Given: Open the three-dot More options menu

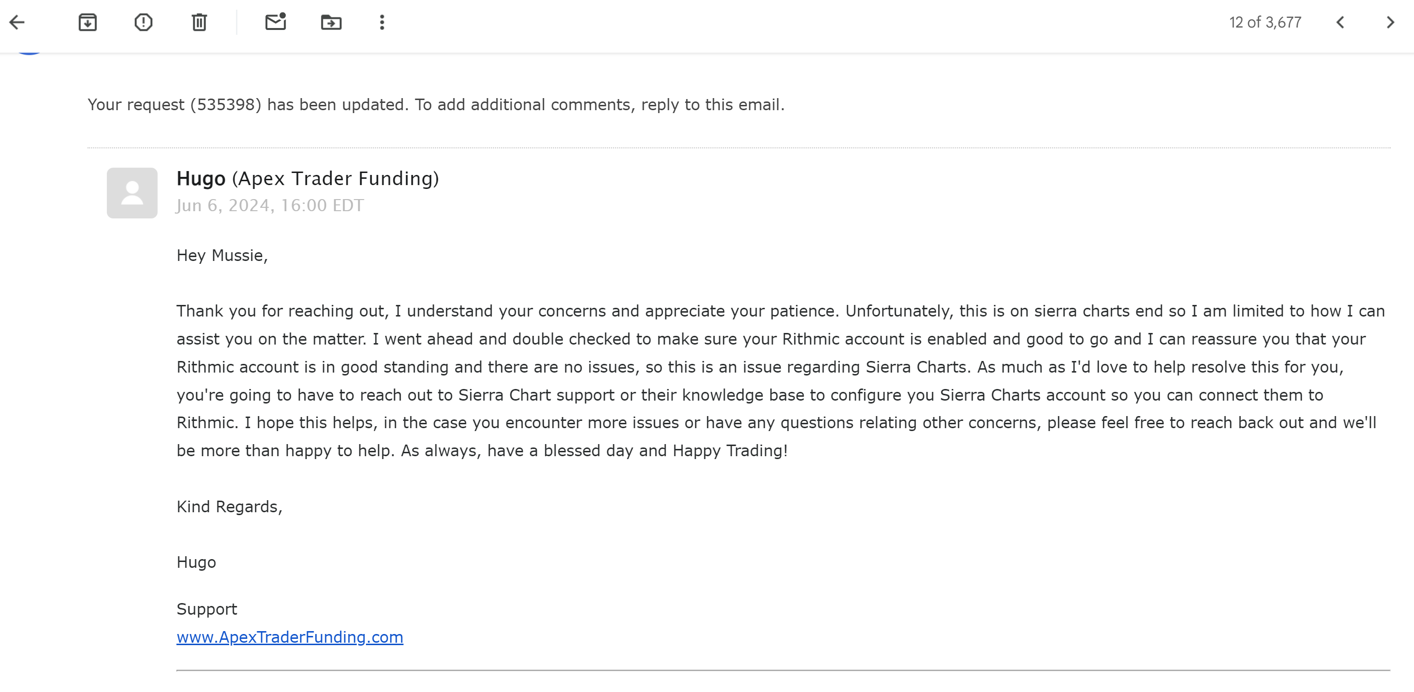Looking at the screenshot, I should (x=382, y=23).
